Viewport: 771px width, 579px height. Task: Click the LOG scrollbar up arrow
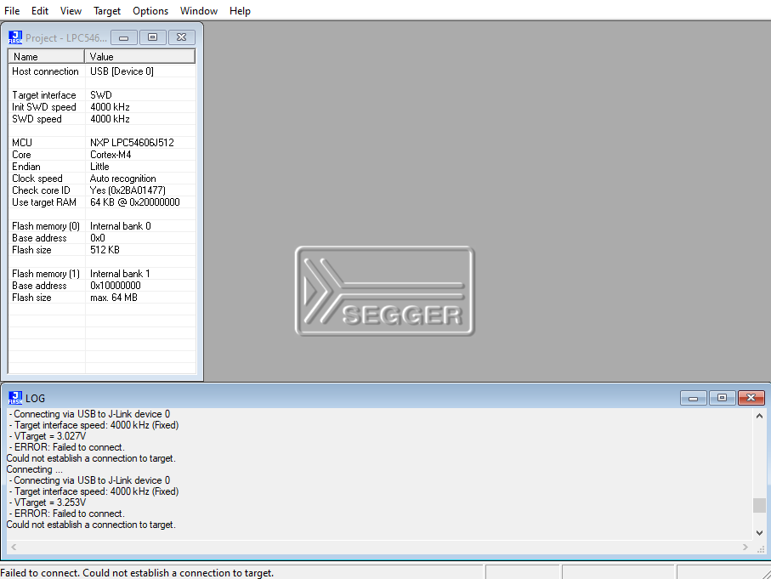tap(759, 416)
